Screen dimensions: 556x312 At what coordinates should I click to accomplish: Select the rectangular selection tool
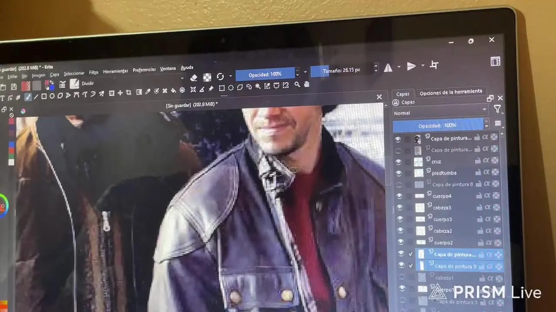222,88
